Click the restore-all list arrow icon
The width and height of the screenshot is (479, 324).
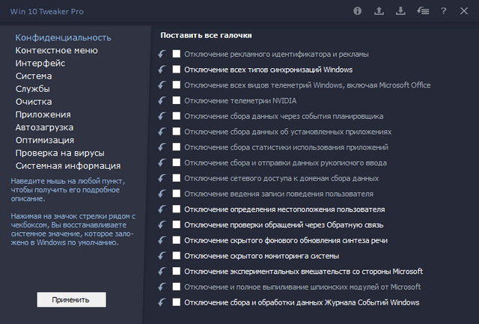[422, 11]
